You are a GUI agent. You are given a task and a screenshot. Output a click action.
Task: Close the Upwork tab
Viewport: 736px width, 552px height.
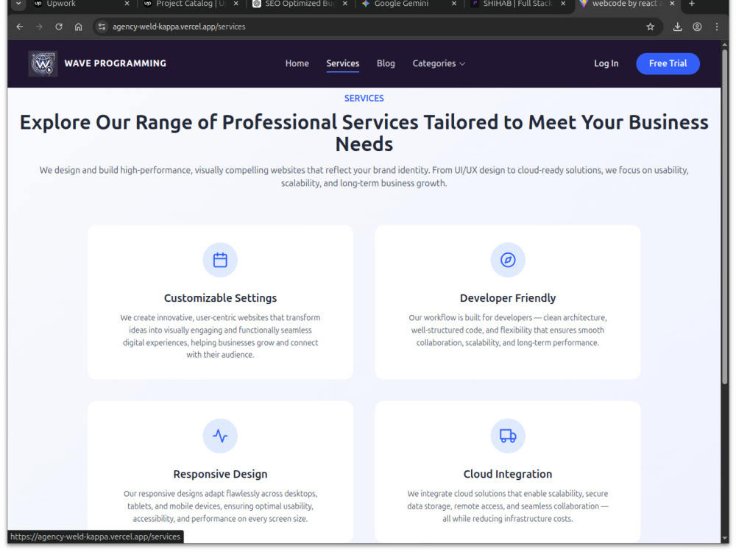(x=127, y=4)
